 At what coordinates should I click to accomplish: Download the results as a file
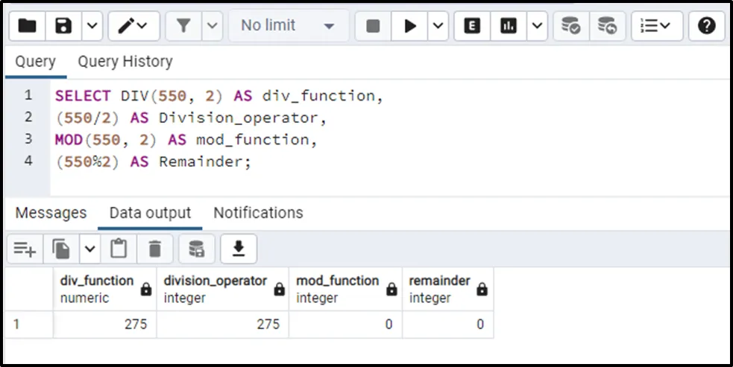click(239, 249)
